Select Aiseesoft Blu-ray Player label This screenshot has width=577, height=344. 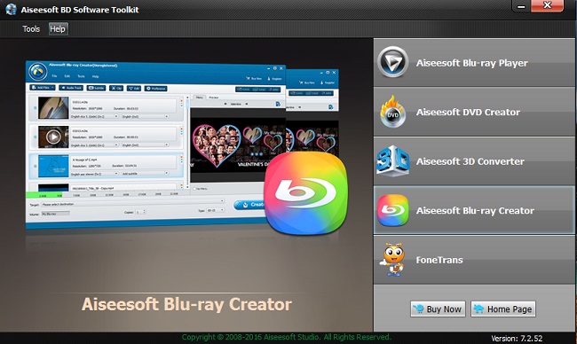tap(471, 63)
